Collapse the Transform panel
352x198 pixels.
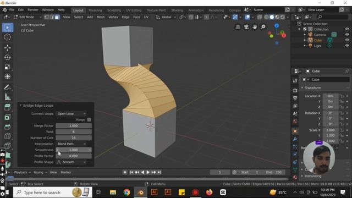302,88
